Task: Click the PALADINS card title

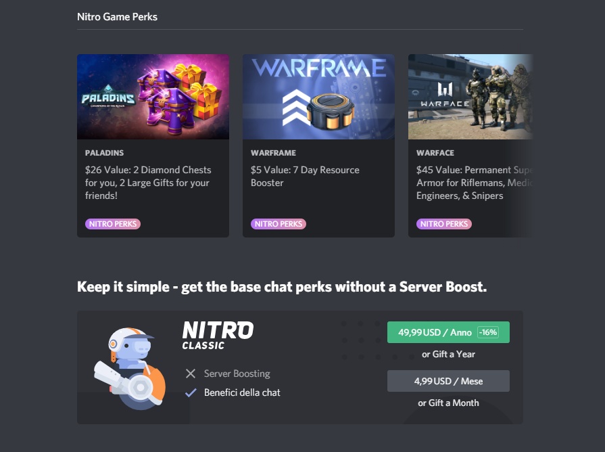Action: [x=104, y=153]
